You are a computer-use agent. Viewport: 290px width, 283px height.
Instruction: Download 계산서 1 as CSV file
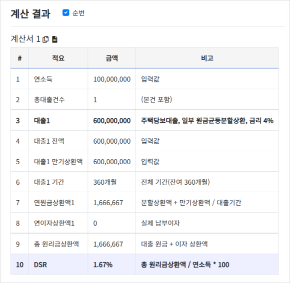(x=54, y=39)
